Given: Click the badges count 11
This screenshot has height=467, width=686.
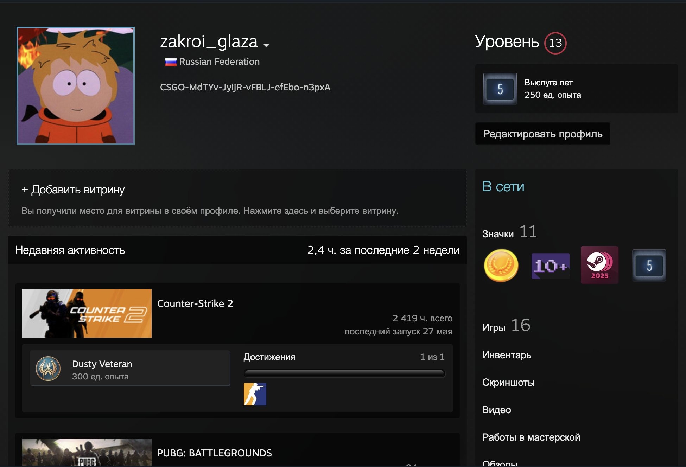Looking at the screenshot, I should click(528, 232).
